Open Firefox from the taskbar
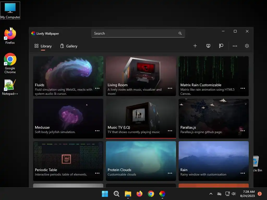This screenshot has height=200, width=267. (139, 194)
